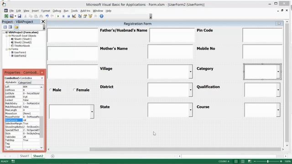Viewport: 292px width, 164px height.
Task: Click the Insert UserForm toolbar icon
Action: coord(11,16)
